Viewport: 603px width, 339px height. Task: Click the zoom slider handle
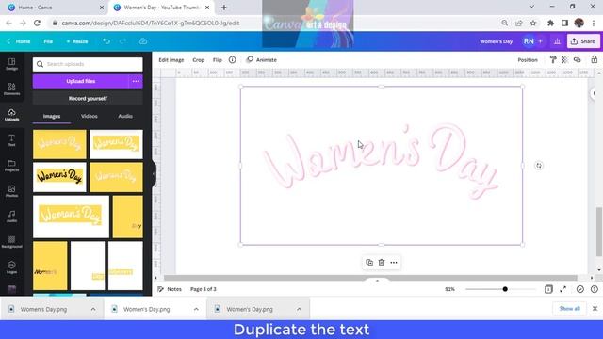505,289
